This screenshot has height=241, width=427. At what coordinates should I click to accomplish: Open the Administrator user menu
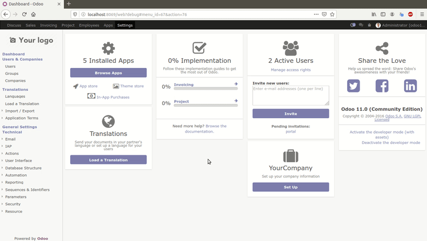click(x=400, y=25)
